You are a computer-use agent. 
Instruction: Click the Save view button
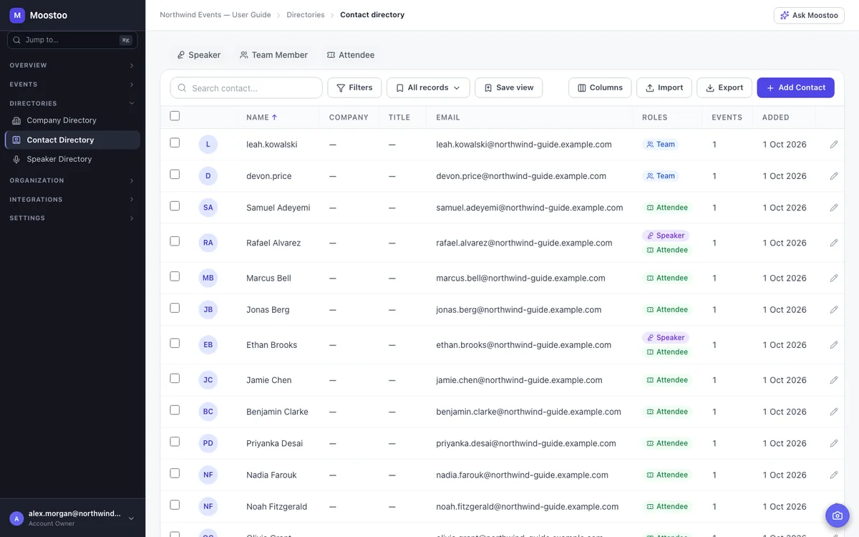click(x=509, y=87)
